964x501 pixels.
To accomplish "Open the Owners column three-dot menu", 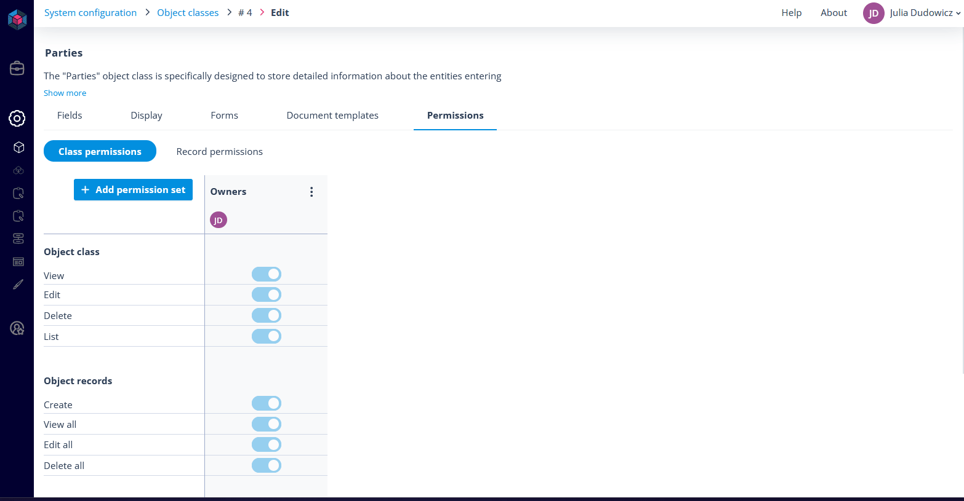I will point(311,192).
